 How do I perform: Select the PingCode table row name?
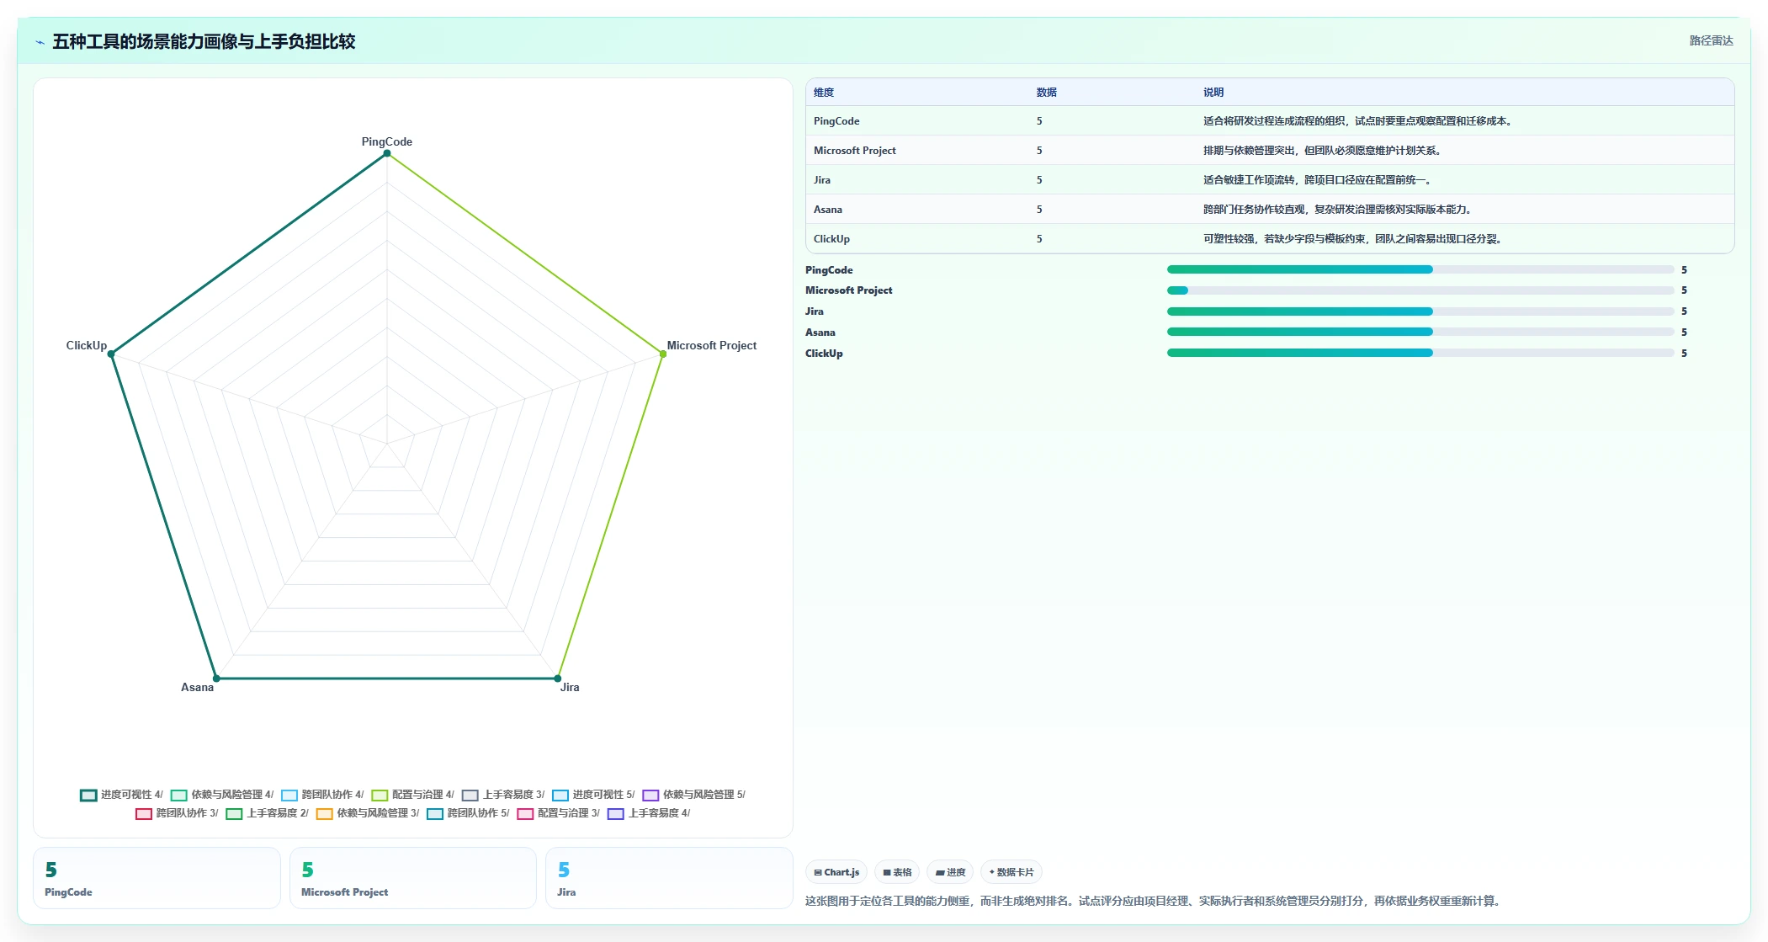coord(836,121)
